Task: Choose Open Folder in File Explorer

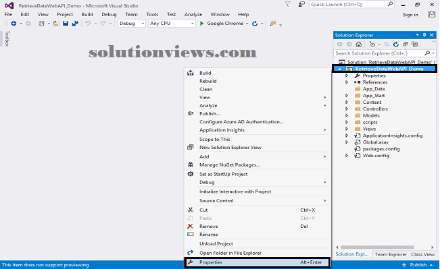Action: tap(257, 253)
